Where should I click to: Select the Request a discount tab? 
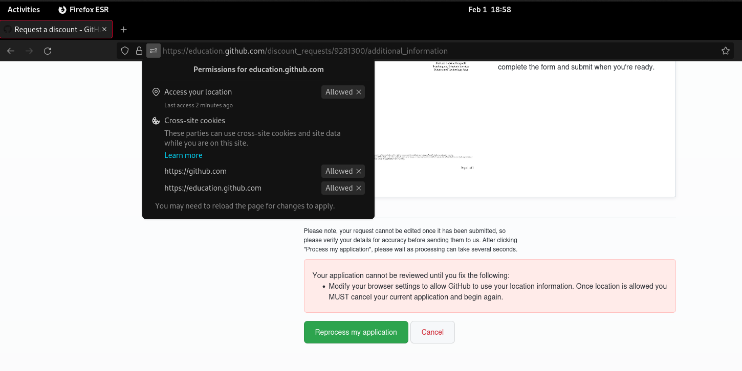click(x=56, y=30)
